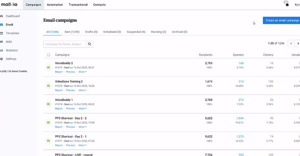
Task: Click the PPC Shortcut - LIVE - resend name
Action: (x=74, y=155)
